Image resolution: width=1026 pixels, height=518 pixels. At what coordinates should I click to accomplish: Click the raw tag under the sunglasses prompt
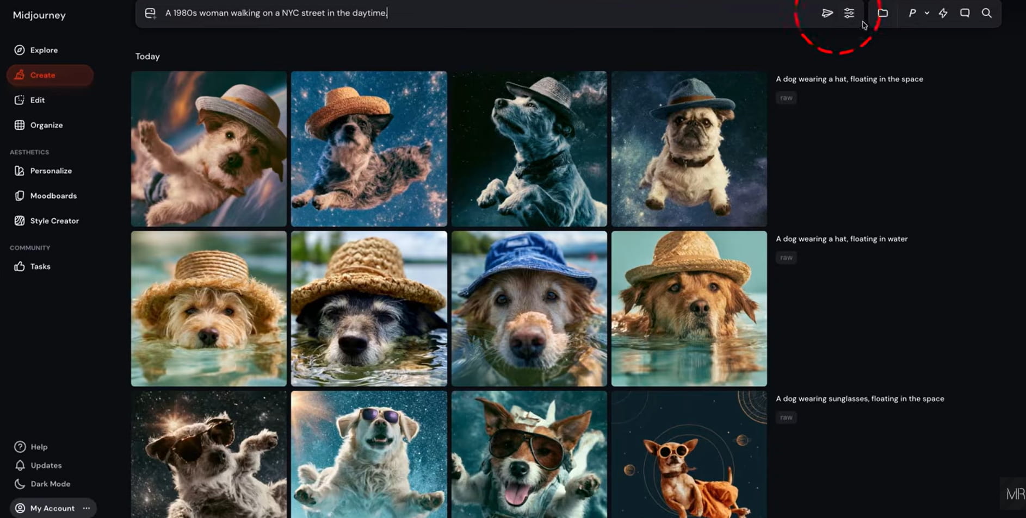coord(786,417)
